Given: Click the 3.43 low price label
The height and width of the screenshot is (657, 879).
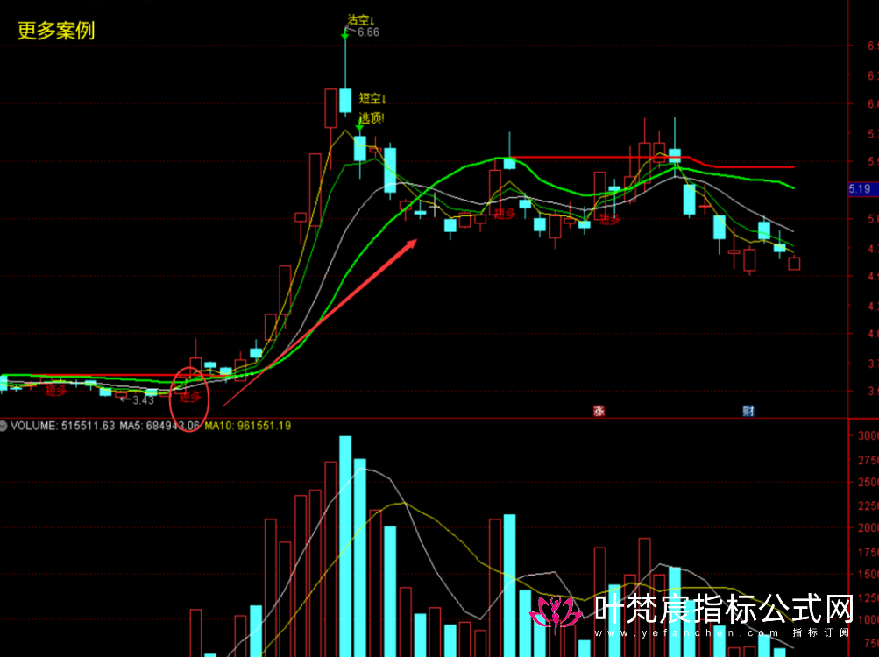Looking at the screenshot, I should 143,400.
